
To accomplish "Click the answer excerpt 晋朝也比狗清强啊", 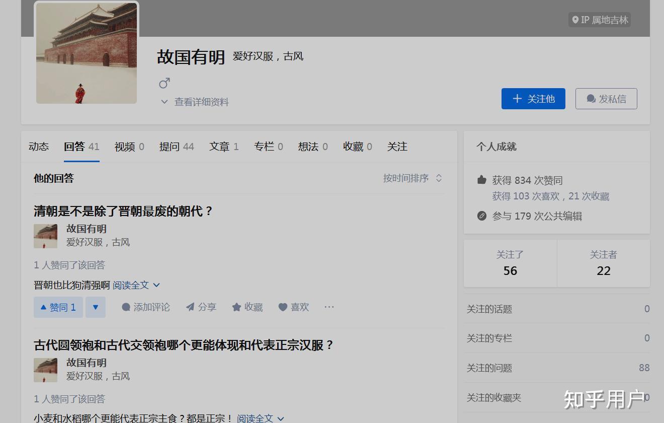I will [x=72, y=285].
